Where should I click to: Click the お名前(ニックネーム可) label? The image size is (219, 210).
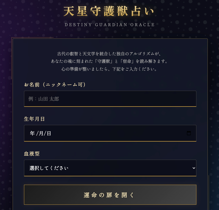55,85
